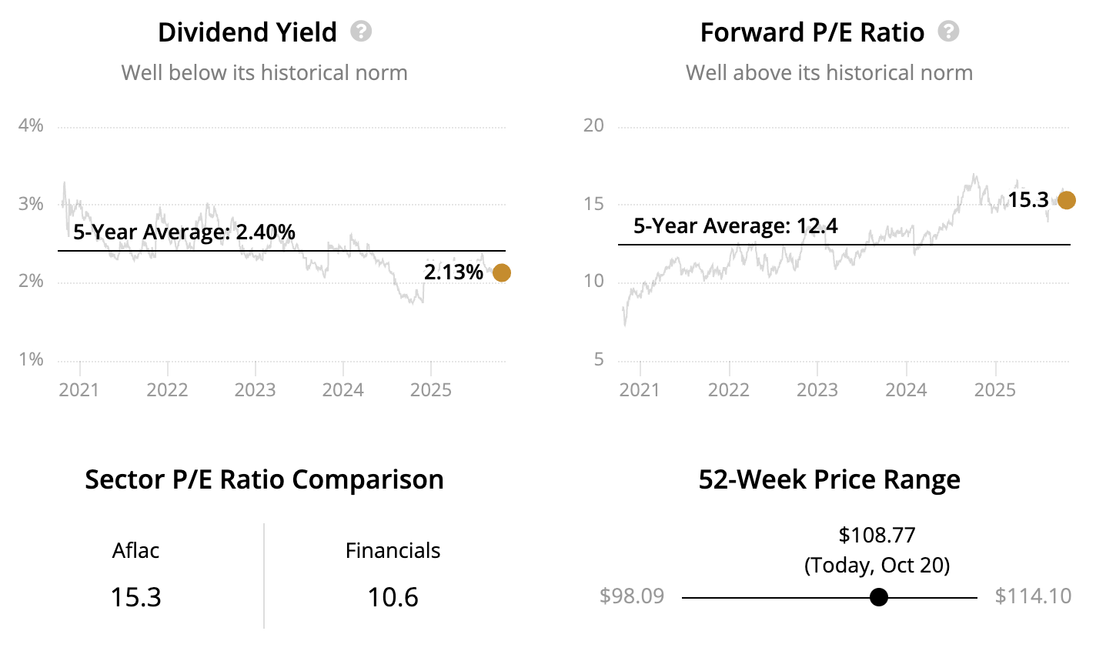The height and width of the screenshot is (651, 1096).
Task: Click the 52-week high price $114.10
Action: coord(1033,596)
